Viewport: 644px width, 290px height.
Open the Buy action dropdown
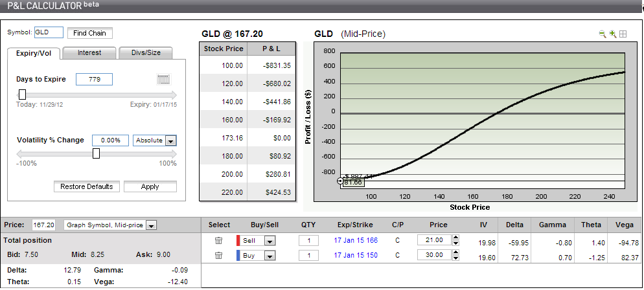pyautogui.click(x=270, y=256)
